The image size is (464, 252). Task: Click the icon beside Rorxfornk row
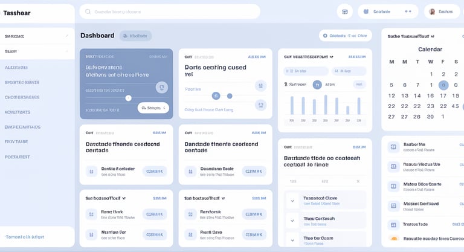pyautogui.click(x=190, y=215)
